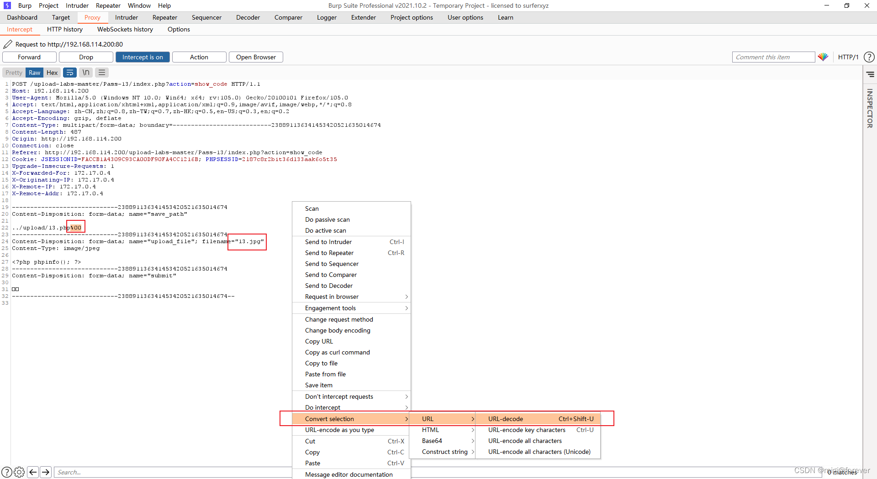
Task: Go to next search match arrow
Action: (46, 472)
